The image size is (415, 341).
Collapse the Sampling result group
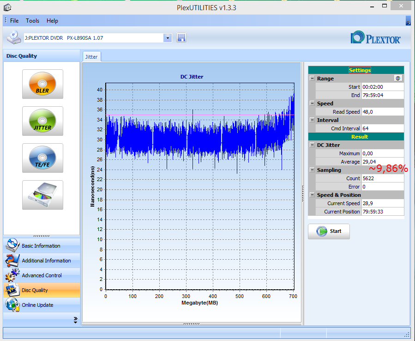[x=313, y=170]
